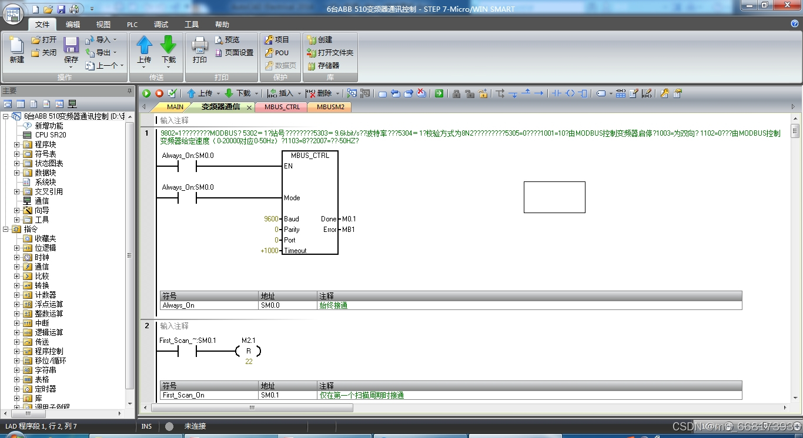Expand the 状态图表 status chart node
This screenshot has width=803, height=438.
pyautogui.click(x=17, y=163)
